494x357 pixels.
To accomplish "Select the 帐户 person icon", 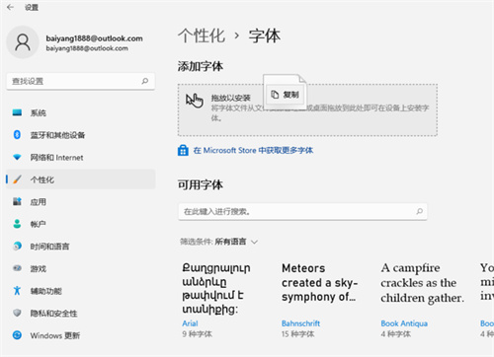I will (x=17, y=224).
